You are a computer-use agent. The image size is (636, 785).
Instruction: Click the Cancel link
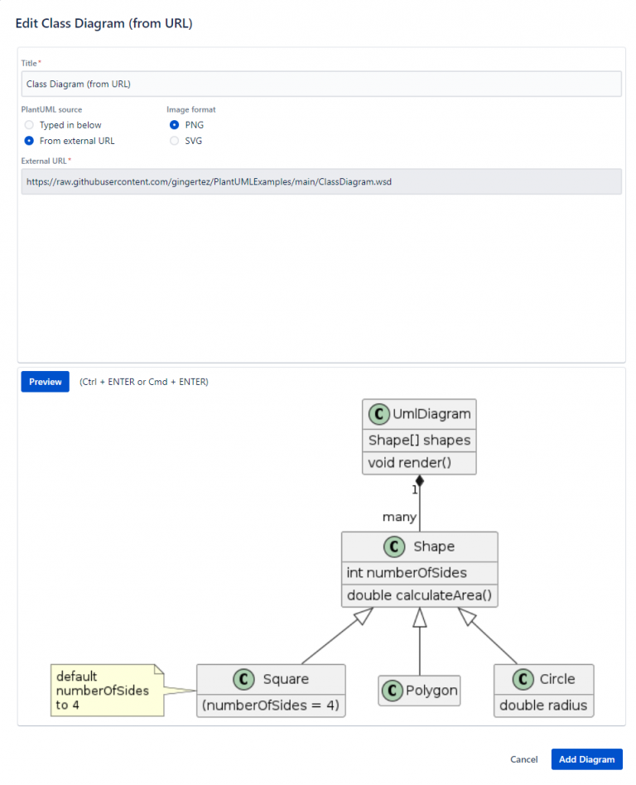click(523, 759)
